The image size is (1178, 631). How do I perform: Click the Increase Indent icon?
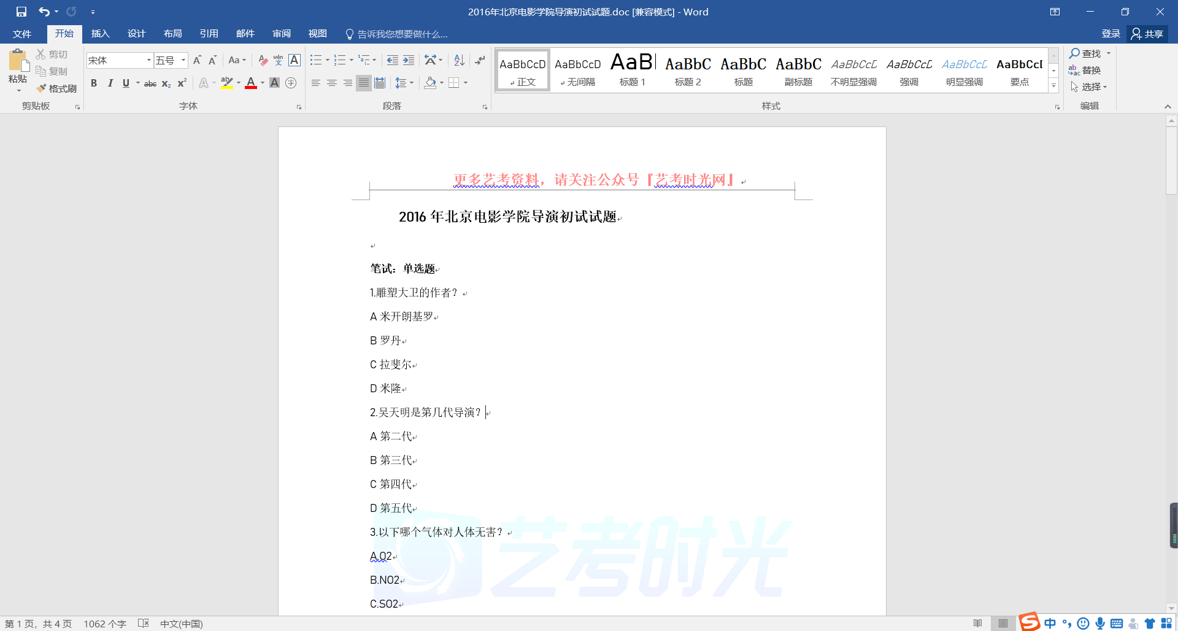[x=409, y=60]
